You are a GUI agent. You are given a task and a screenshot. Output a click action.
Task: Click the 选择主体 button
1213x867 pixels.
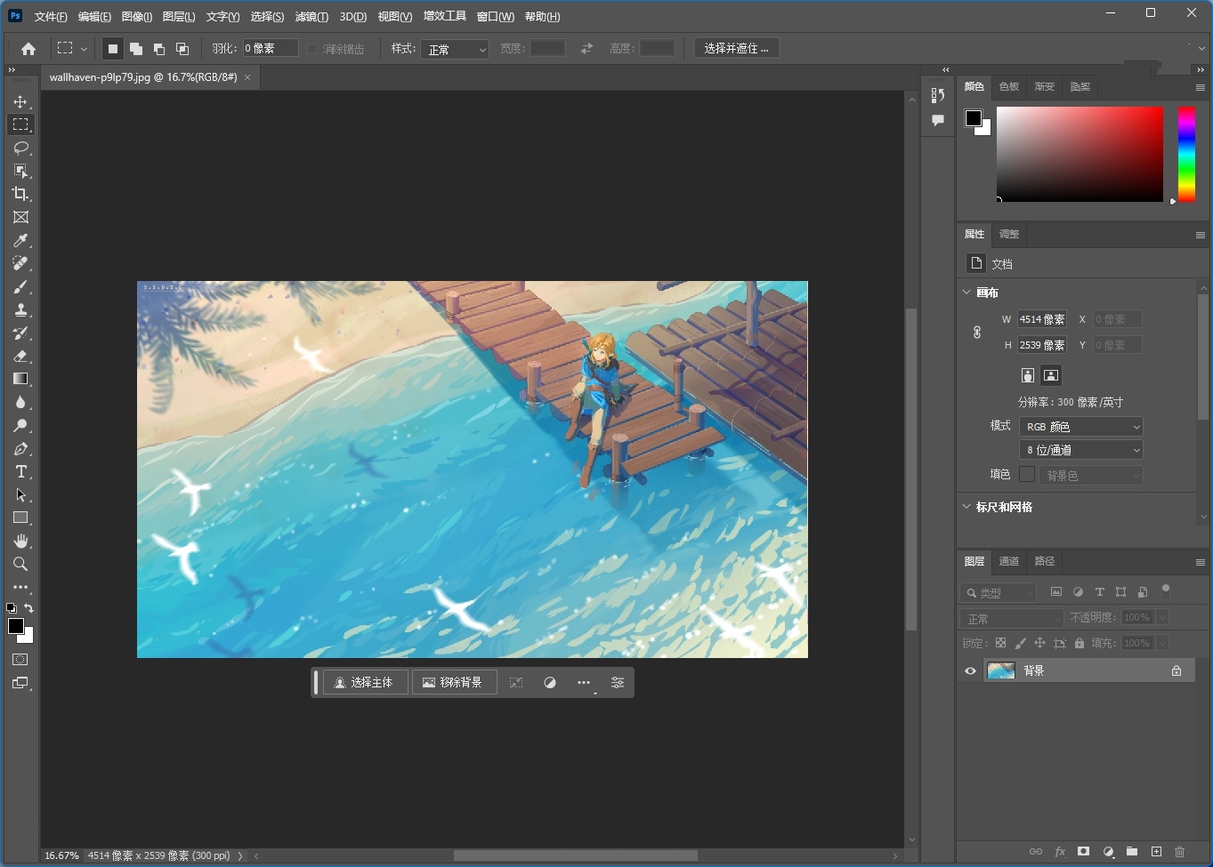click(365, 682)
